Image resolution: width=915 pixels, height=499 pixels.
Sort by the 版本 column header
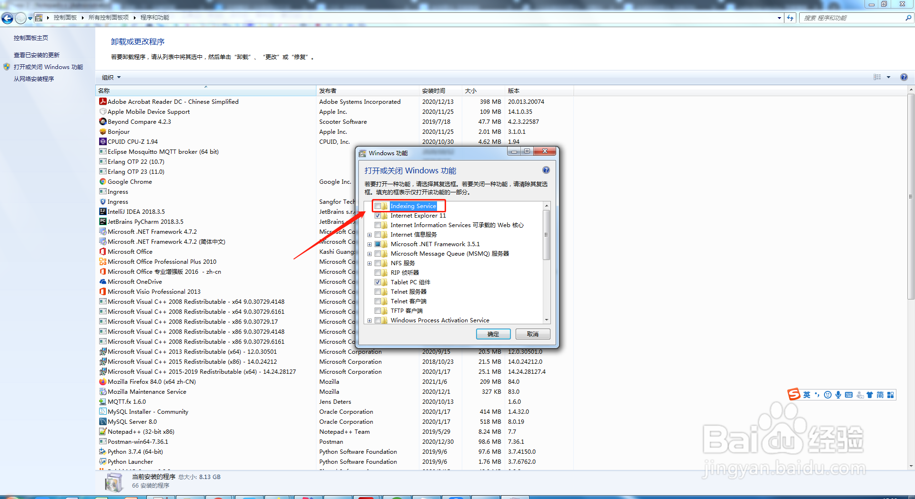click(x=539, y=90)
